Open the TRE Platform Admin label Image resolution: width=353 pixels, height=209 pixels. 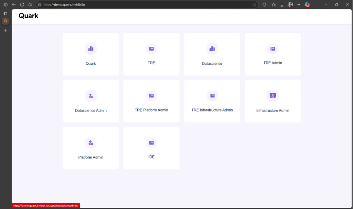151,110
